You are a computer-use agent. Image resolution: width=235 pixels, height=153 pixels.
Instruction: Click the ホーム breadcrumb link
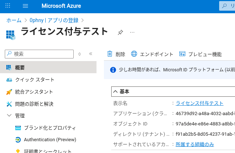[x=14, y=20]
